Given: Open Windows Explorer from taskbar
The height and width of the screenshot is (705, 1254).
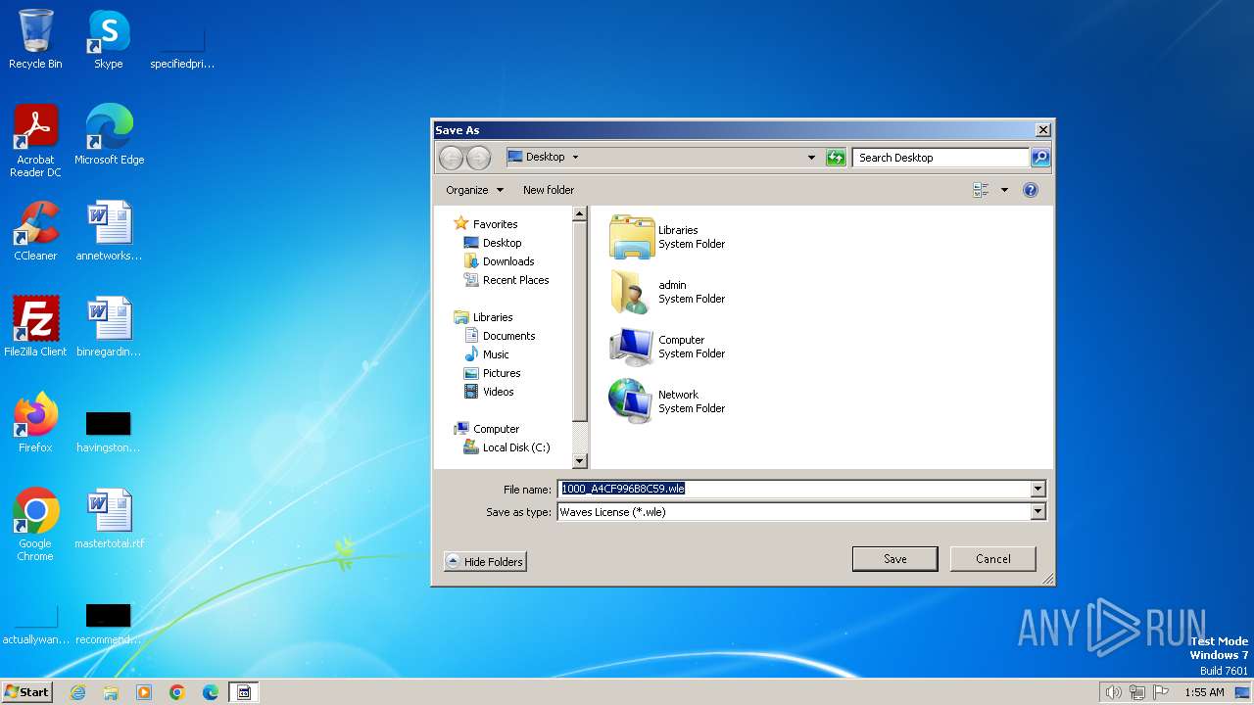Looking at the screenshot, I should [111, 692].
